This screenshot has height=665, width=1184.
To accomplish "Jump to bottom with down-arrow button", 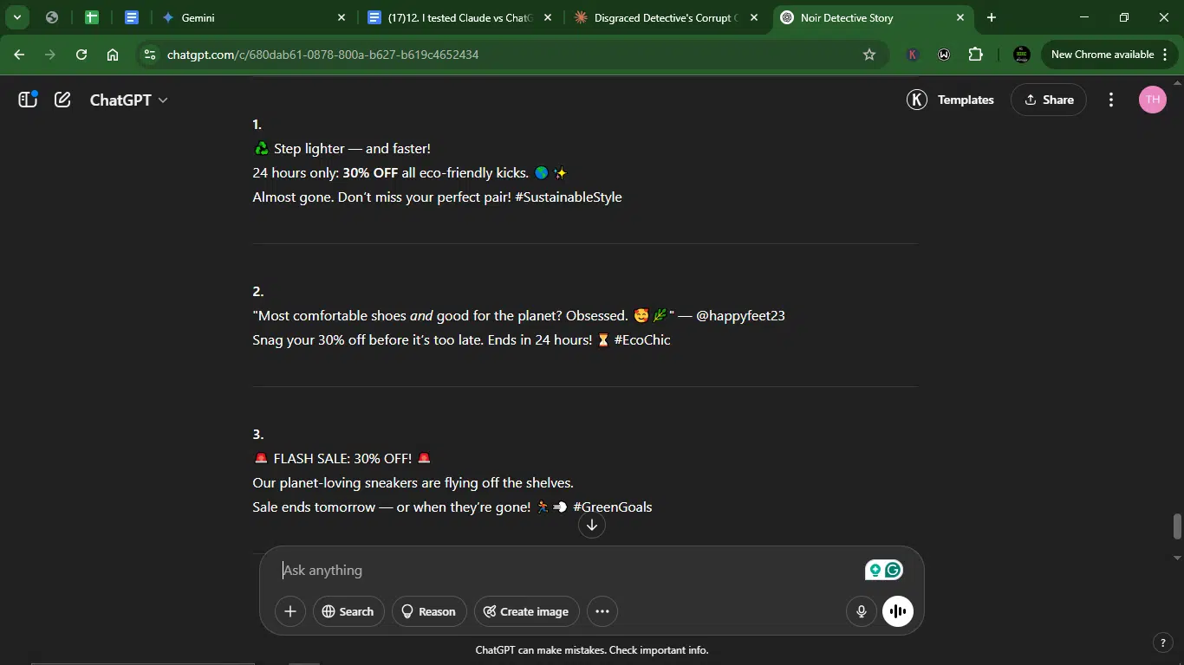I will tap(592, 525).
